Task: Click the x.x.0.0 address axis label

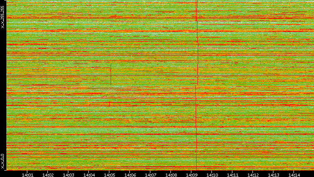Action: [3, 161]
